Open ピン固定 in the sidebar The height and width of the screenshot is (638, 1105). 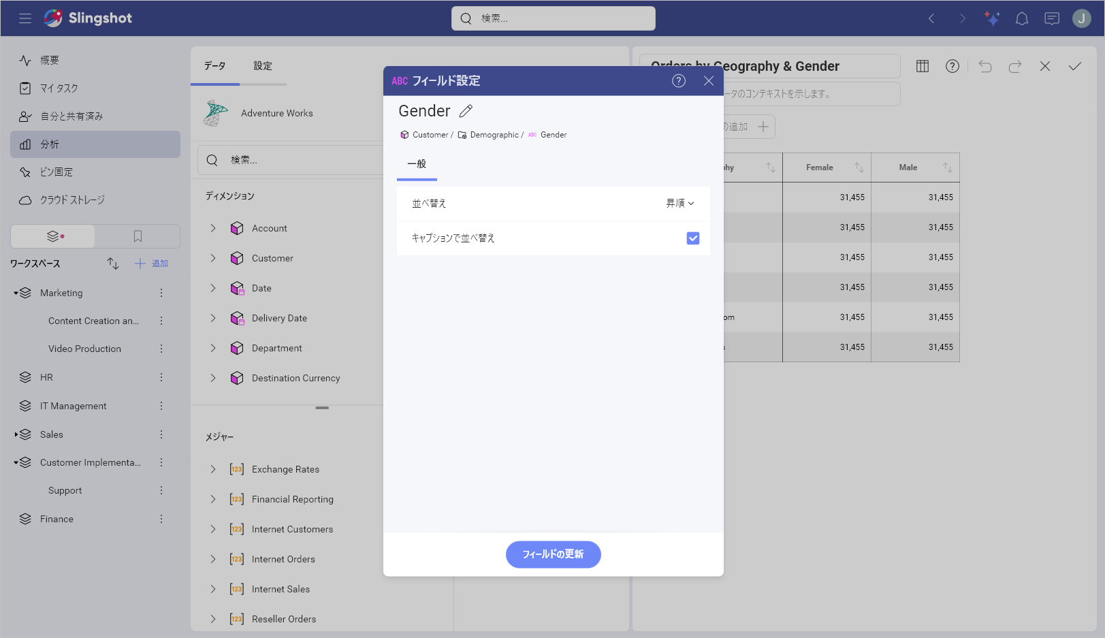click(95, 172)
